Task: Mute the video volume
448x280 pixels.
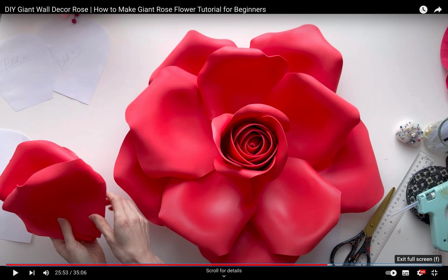Action: pos(46,273)
